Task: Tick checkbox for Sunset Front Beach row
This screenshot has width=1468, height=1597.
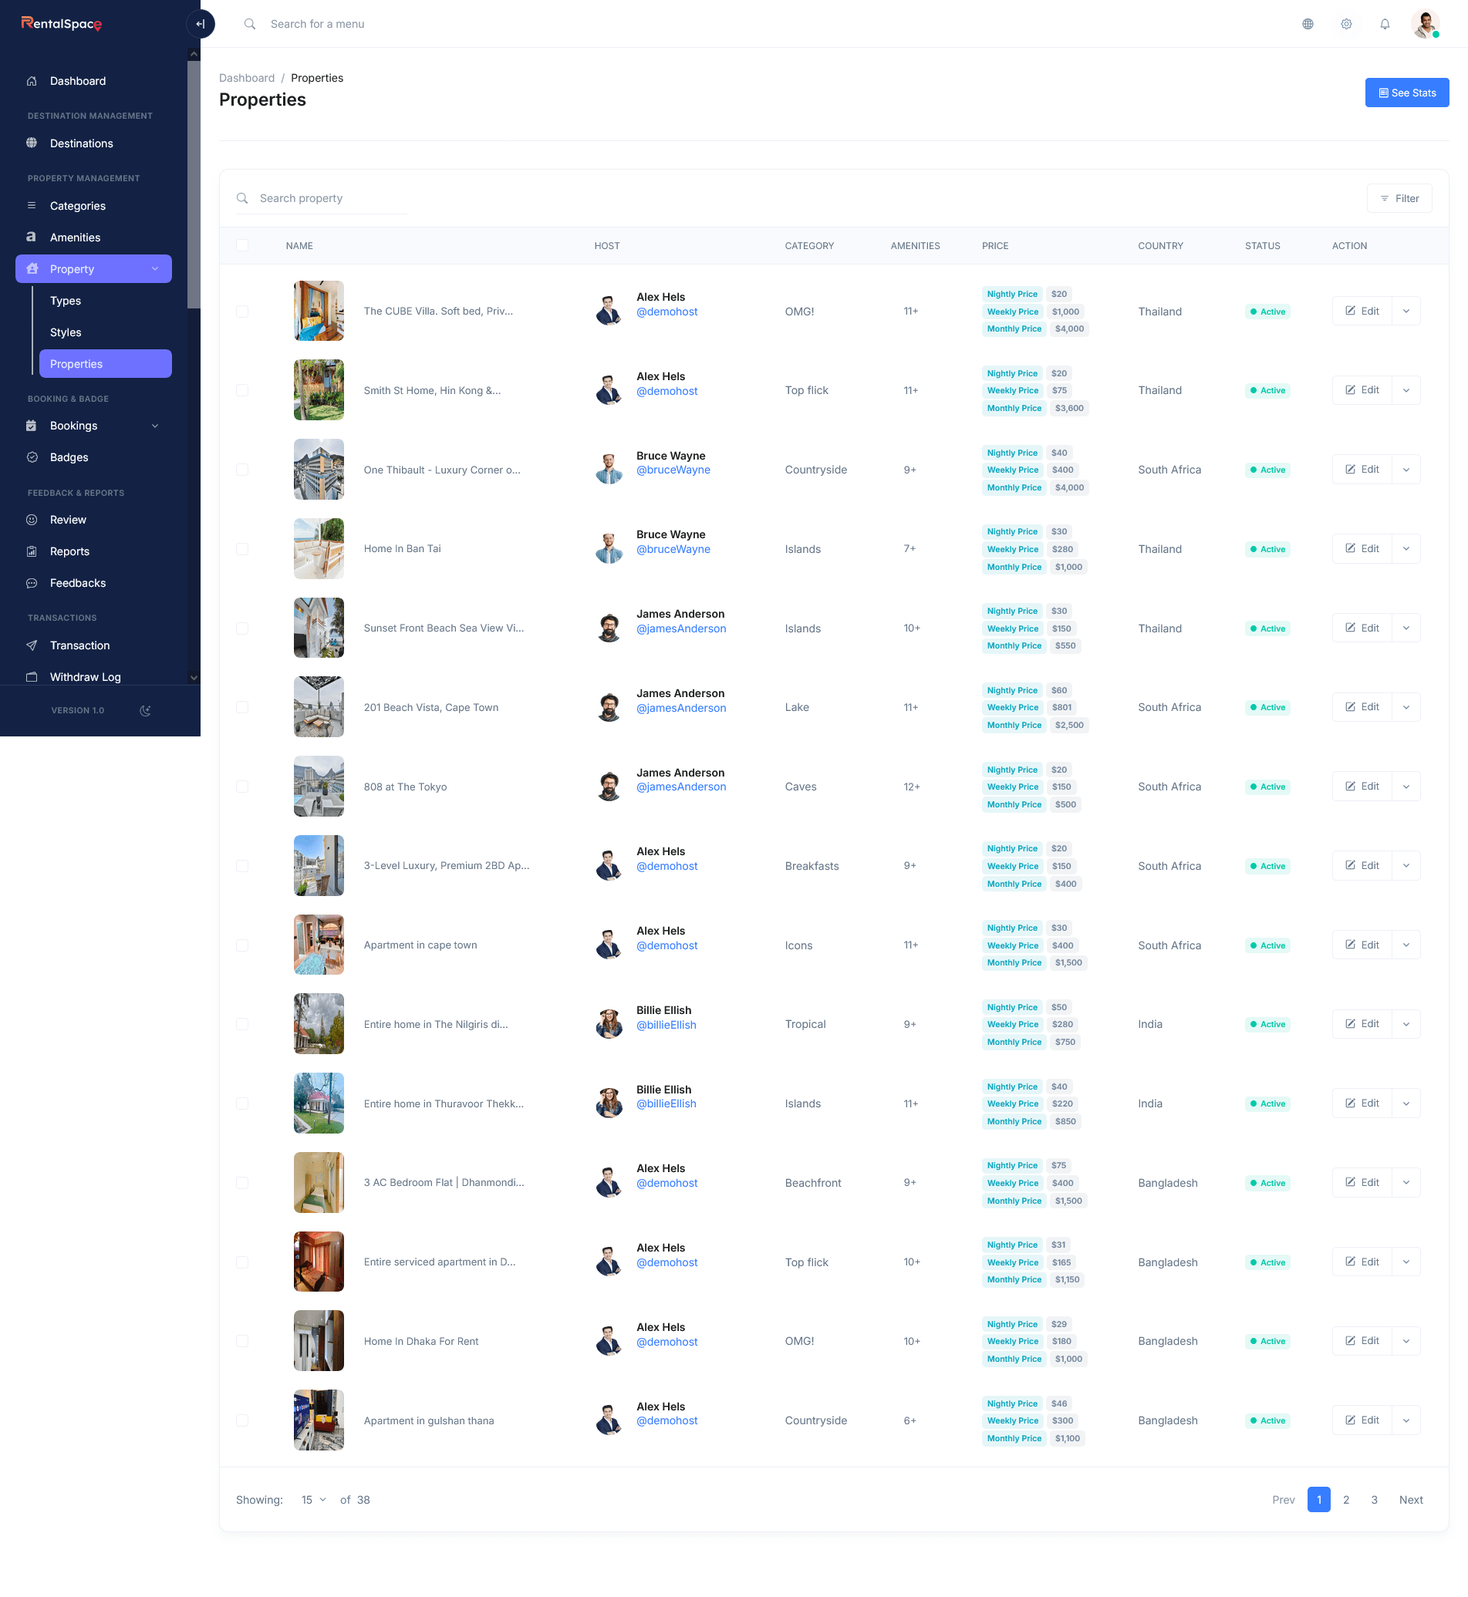Action: click(242, 628)
